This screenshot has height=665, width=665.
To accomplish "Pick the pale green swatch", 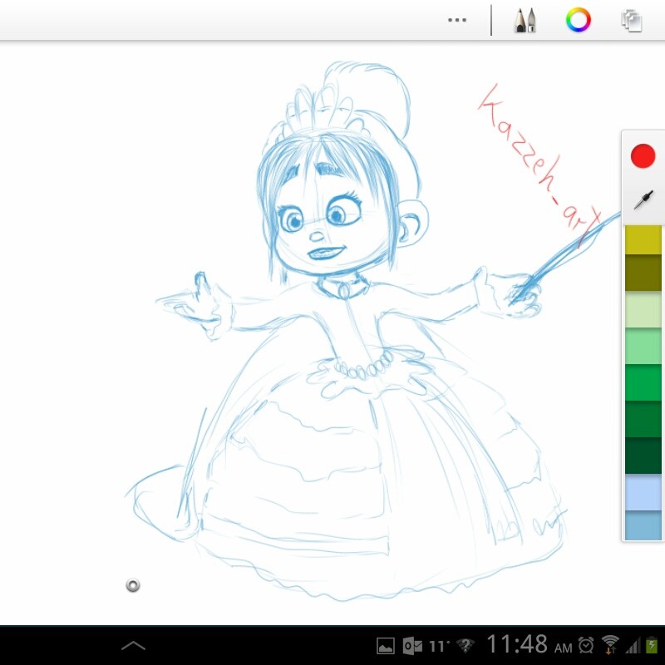I will 643,309.
